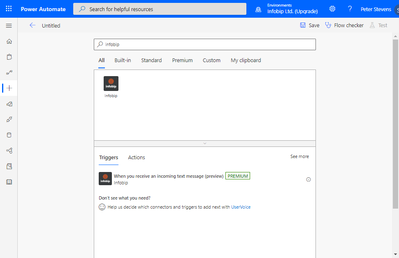Show info for incoming text message trigger
399x258 pixels.
[x=309, y=179]
